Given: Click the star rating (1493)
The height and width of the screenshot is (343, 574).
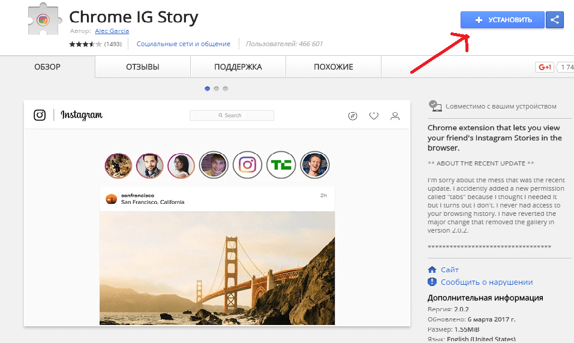Looking at the screenshot, I should tap(95, 44).
